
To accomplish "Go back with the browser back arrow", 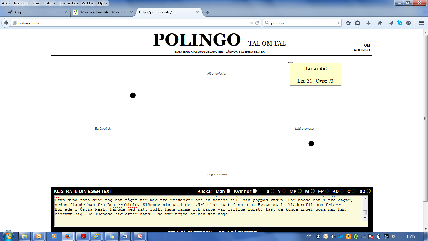I will tap(6, 23).
